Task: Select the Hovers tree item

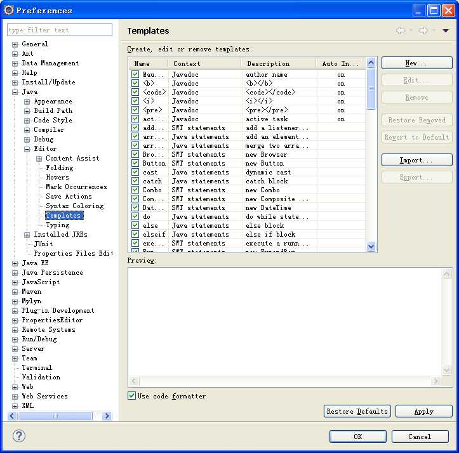Action: coord(57,177)
